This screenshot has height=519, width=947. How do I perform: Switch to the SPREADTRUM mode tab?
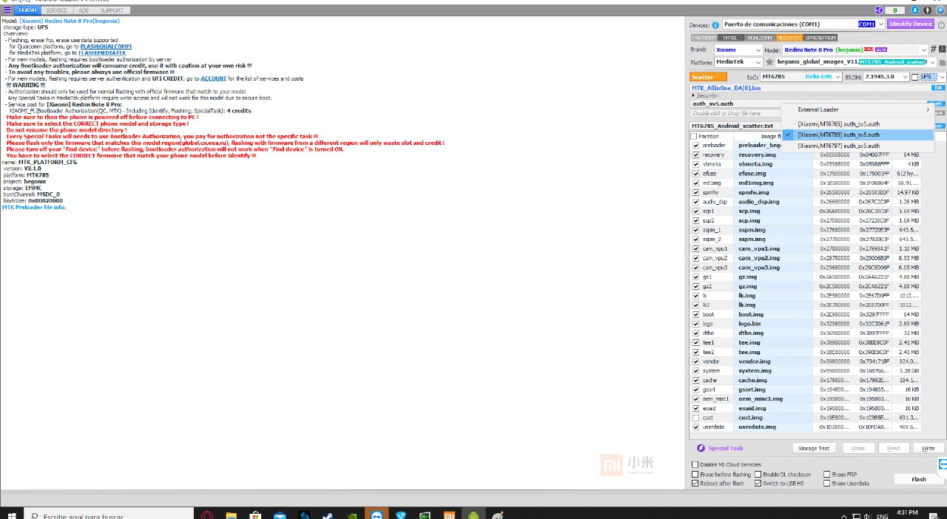(x=820, y=37)
